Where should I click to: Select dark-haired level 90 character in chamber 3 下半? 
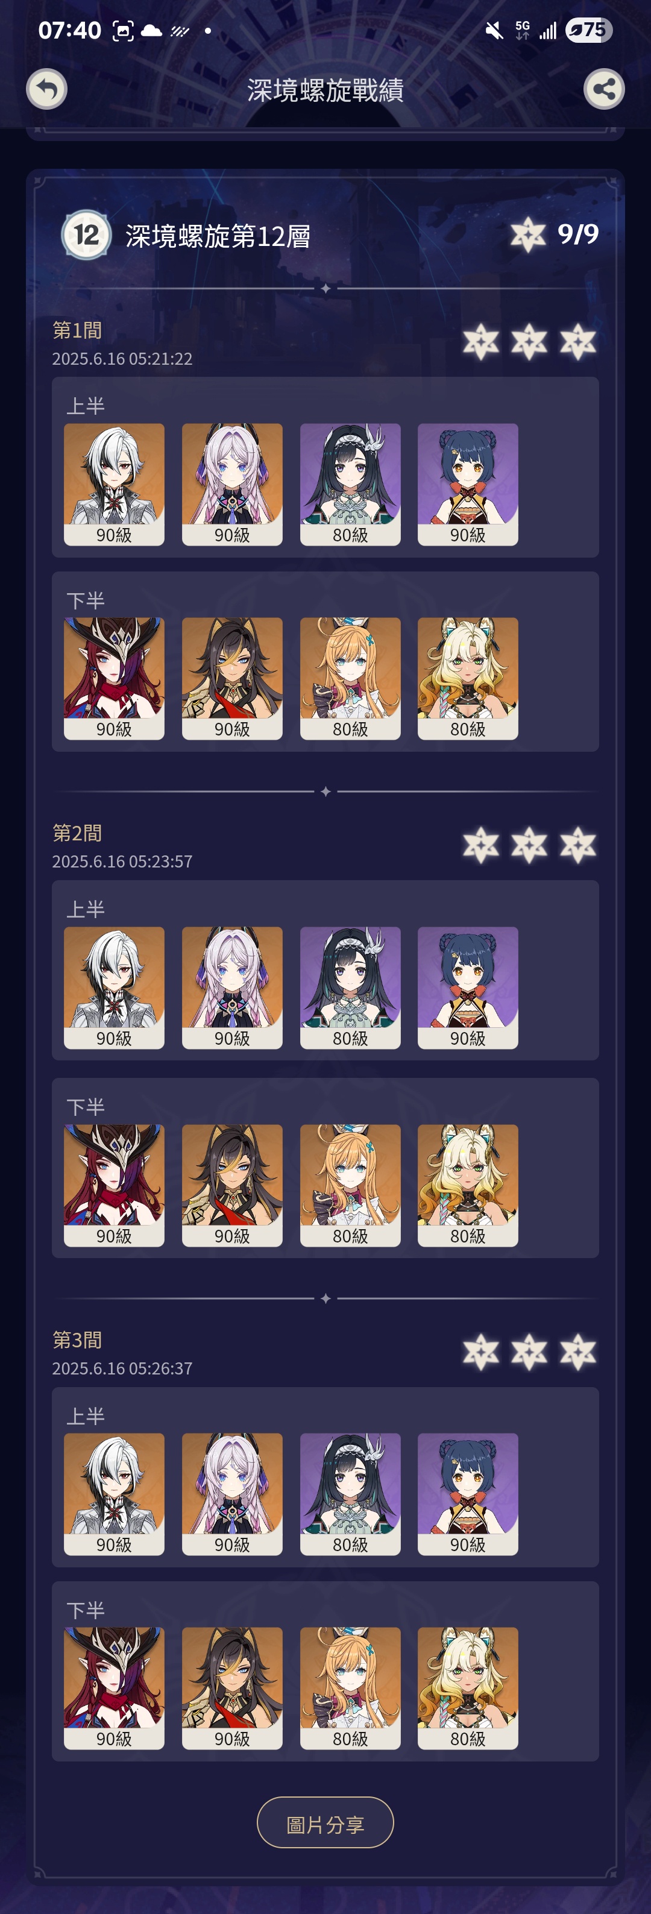point(232,1688)
